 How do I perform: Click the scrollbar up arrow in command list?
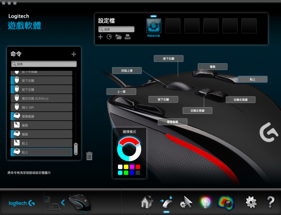point(76,145)
